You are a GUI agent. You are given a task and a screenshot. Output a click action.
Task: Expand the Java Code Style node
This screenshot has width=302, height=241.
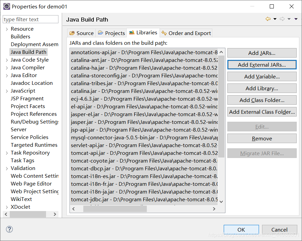(7, 60)
